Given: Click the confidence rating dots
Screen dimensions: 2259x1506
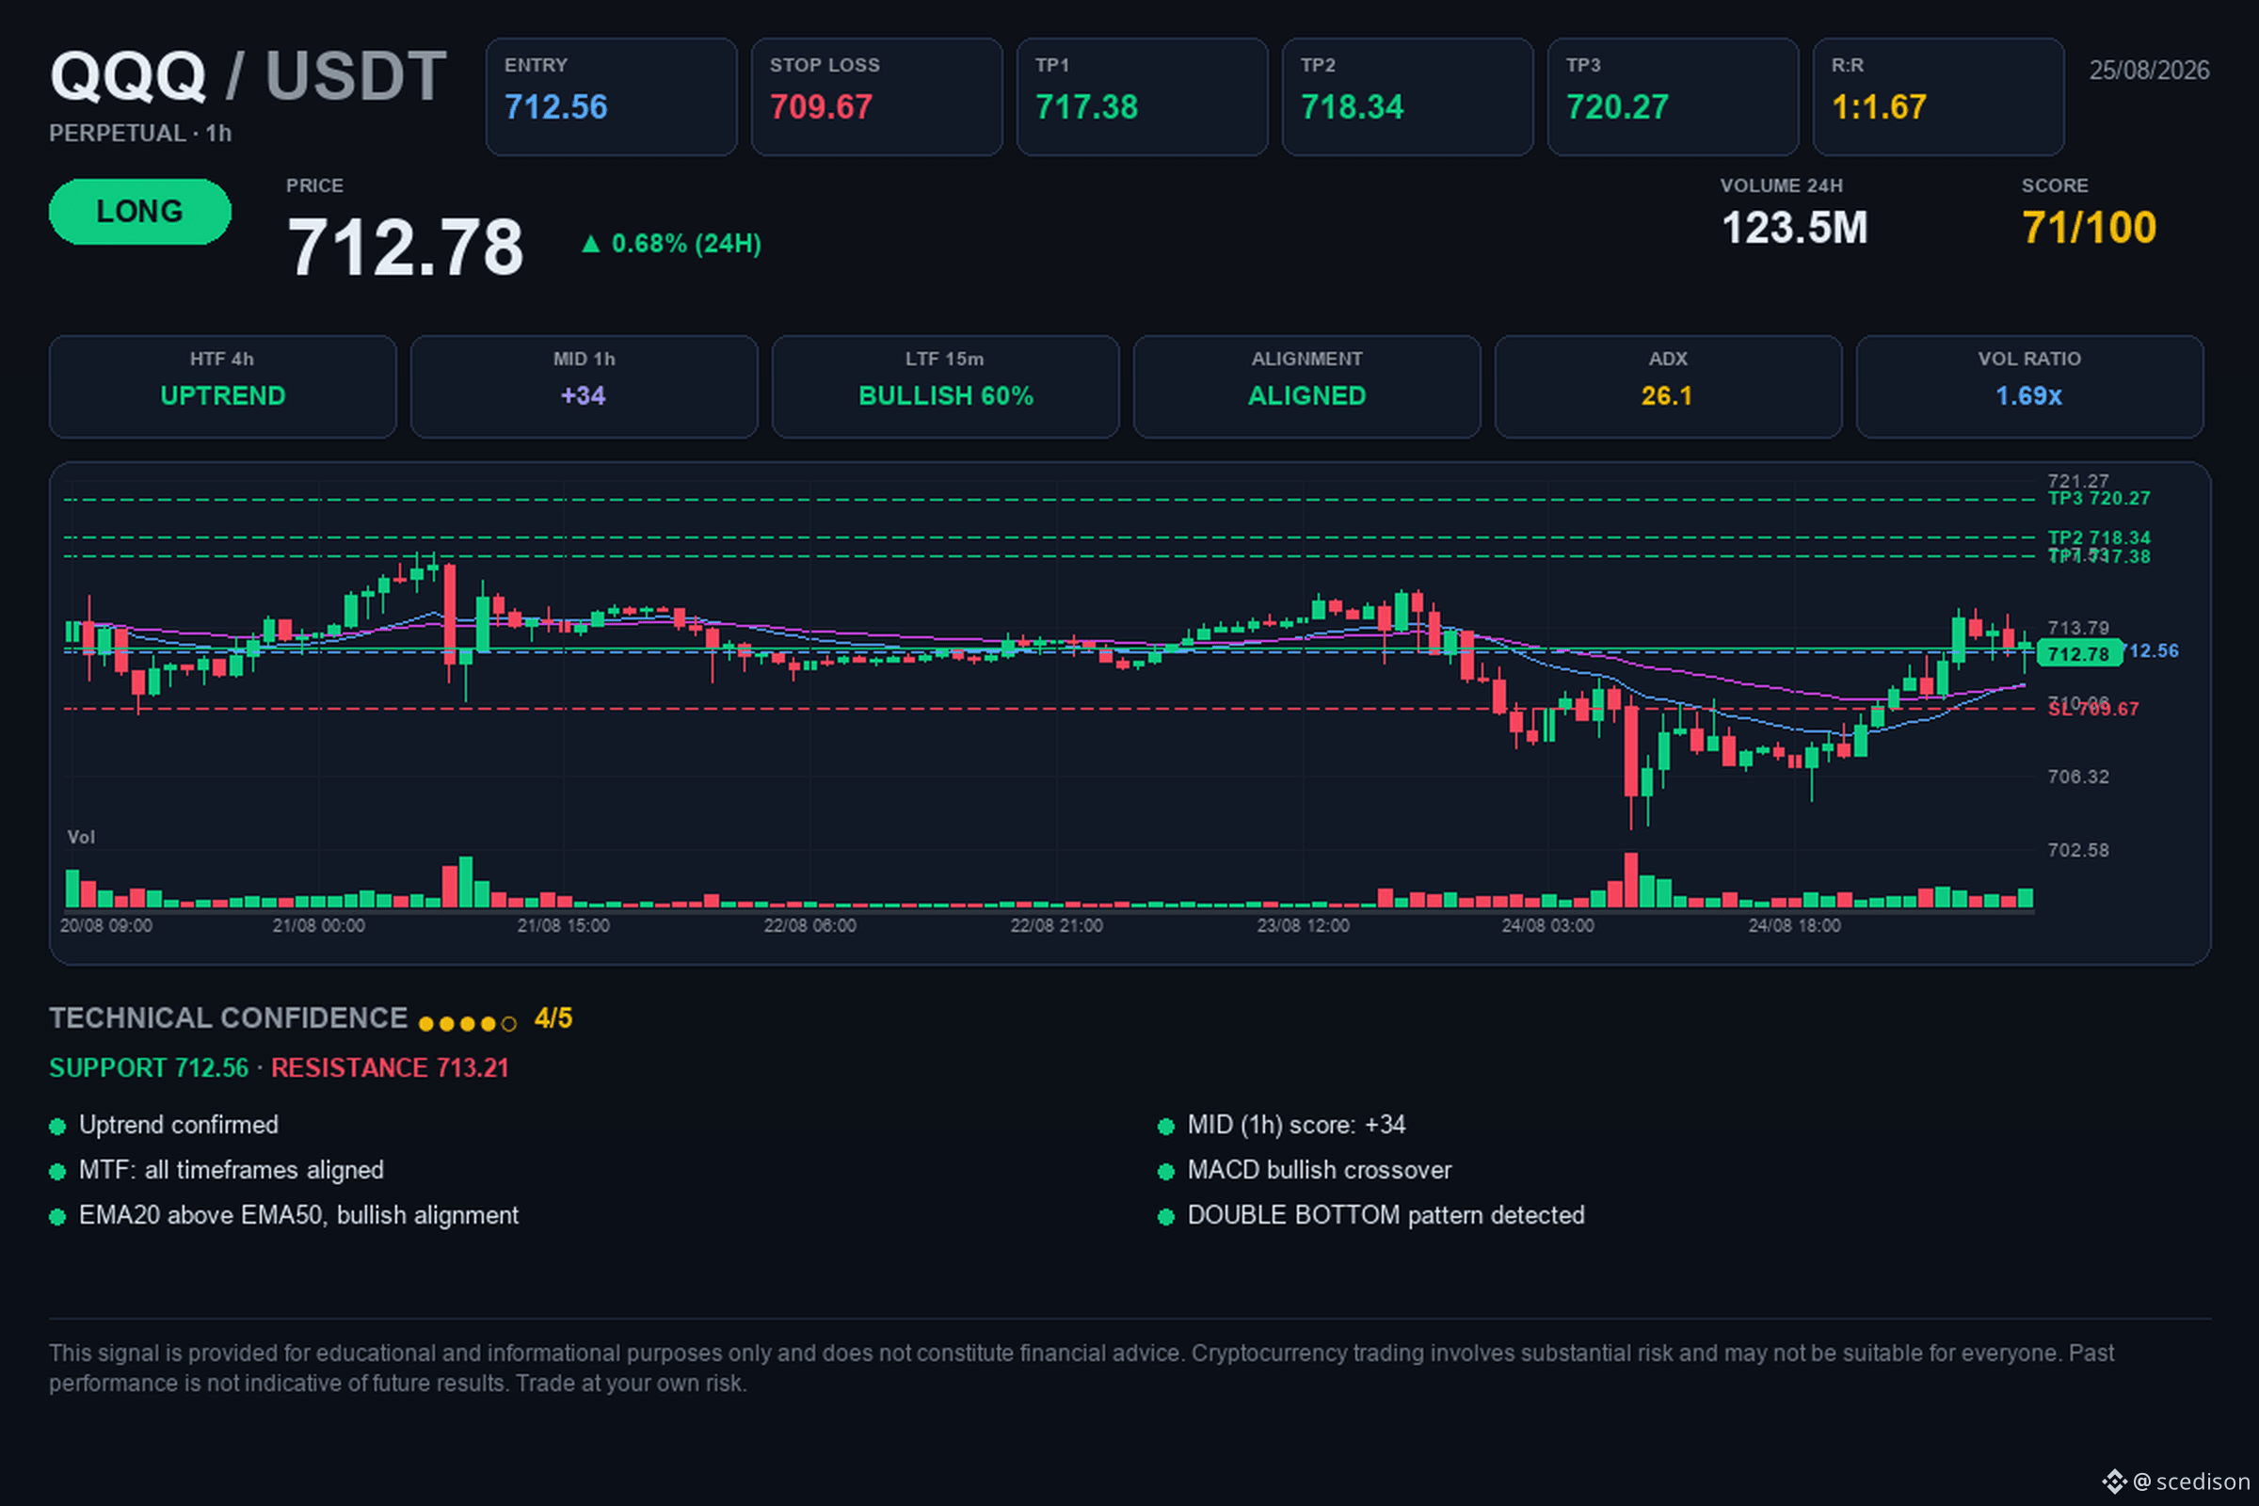Looking at the screenshot, I should (x=468, y=1024).
